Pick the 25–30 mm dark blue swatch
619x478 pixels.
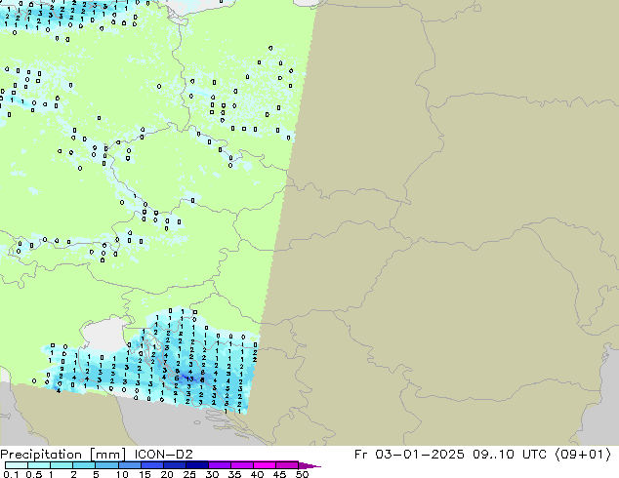[197, 465]
